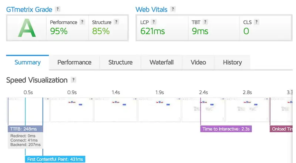This screenshot has height=163, width=296.
Task: Click the LCP question mark icon
Action: [154, 22]
